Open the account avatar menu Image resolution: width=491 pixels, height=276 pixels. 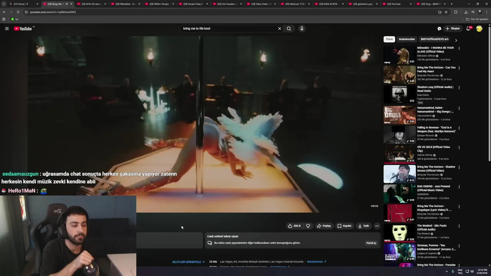pos(479,28)
